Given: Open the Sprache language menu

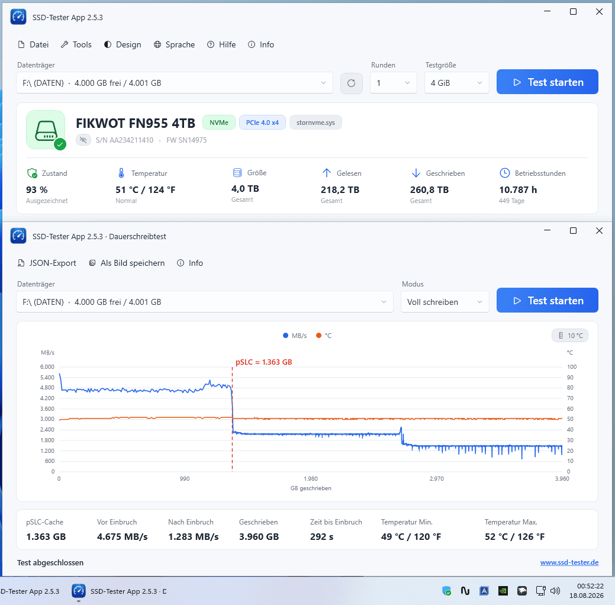Looking at the screenshot, I should point(174,45).
